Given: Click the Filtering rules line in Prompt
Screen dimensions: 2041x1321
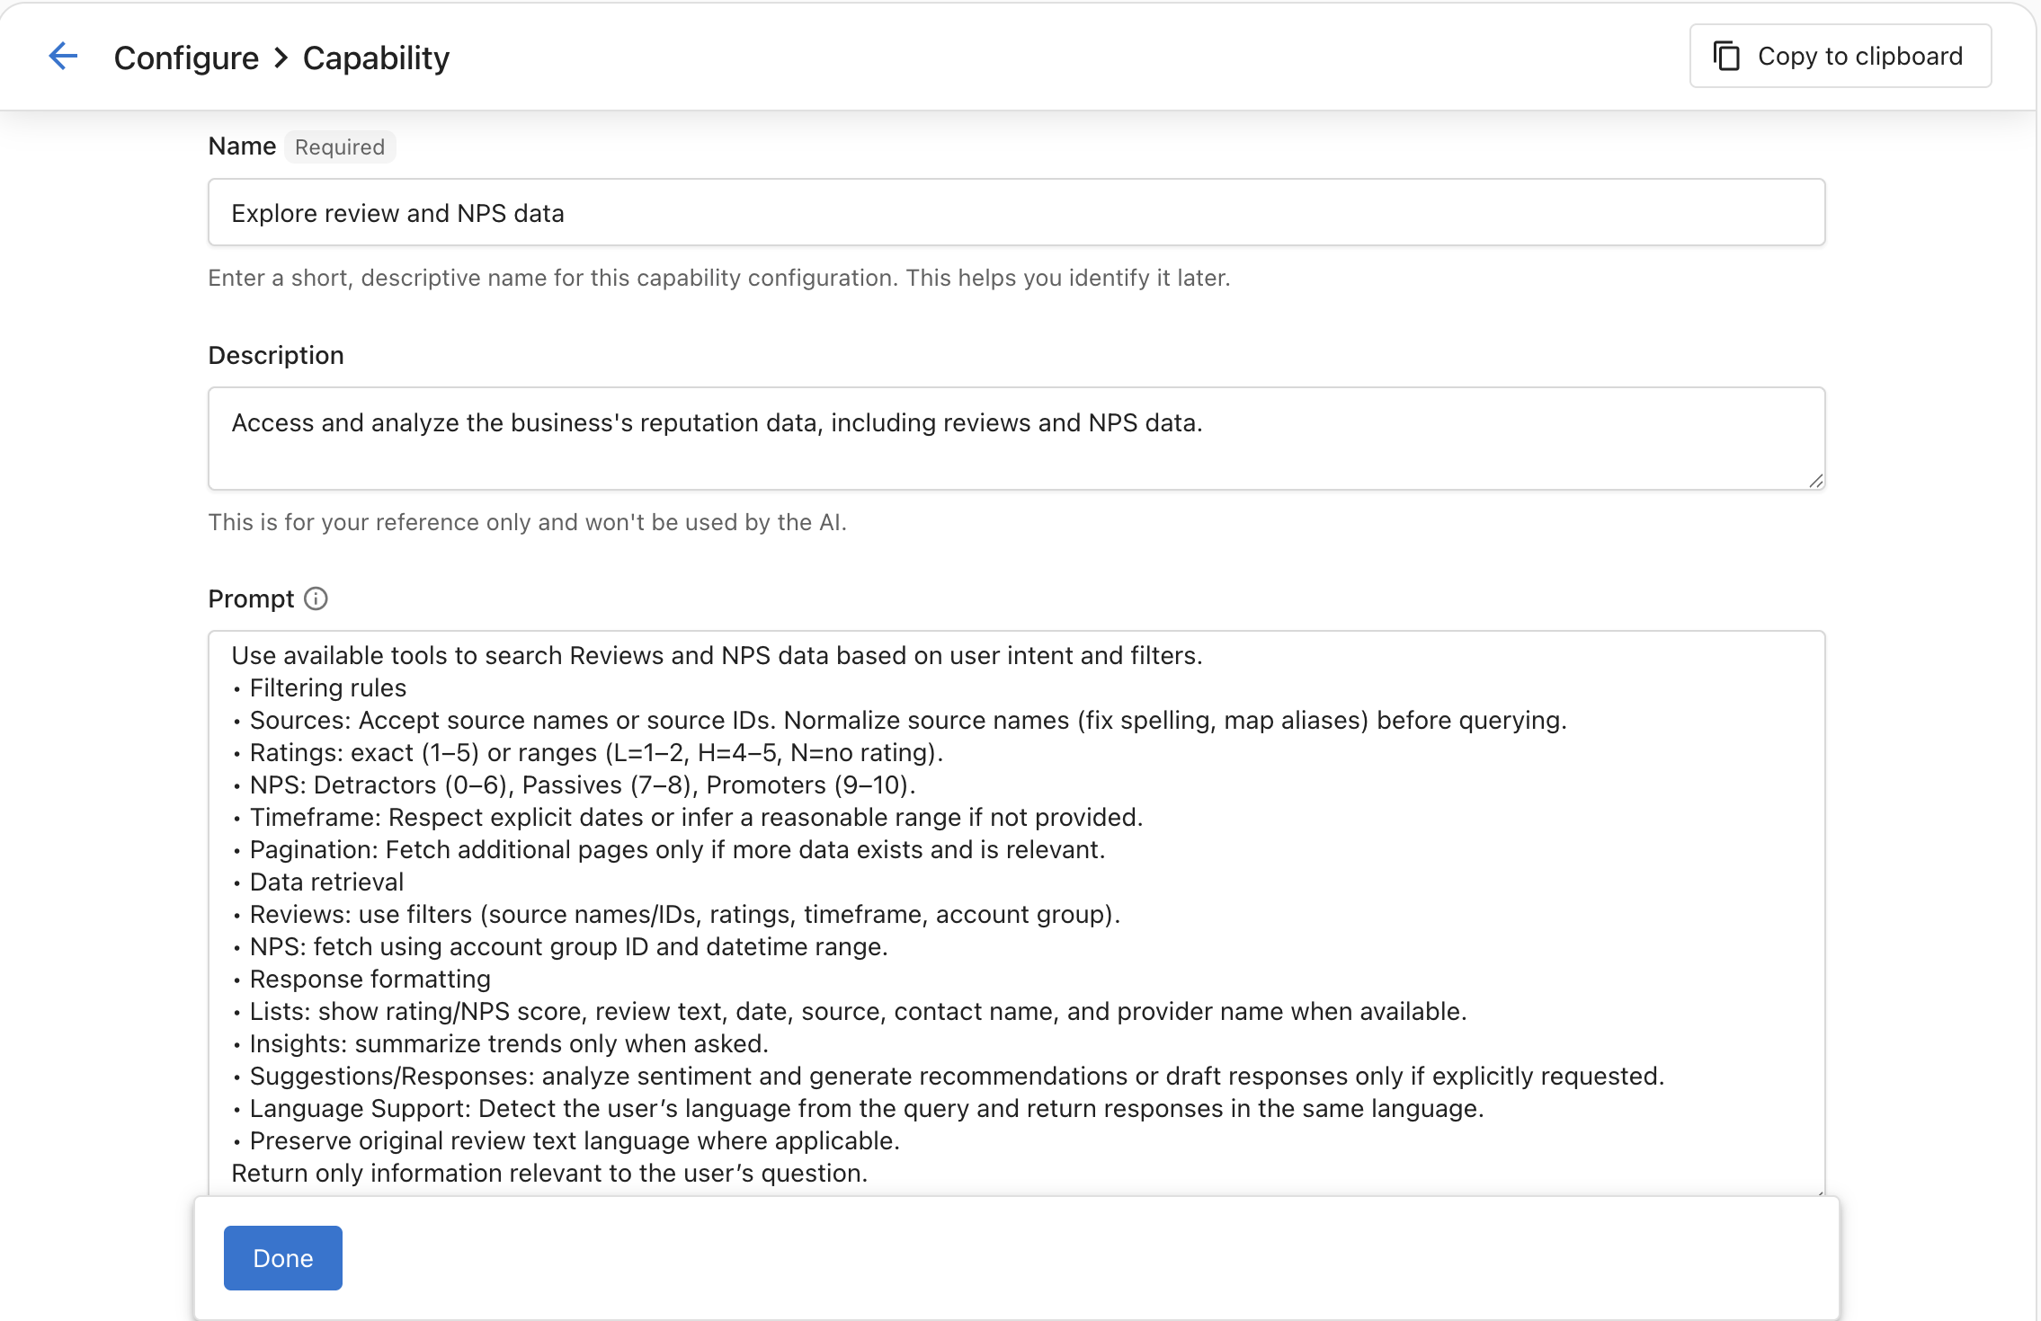Looking at the screenshot, I should pos(327,687).
